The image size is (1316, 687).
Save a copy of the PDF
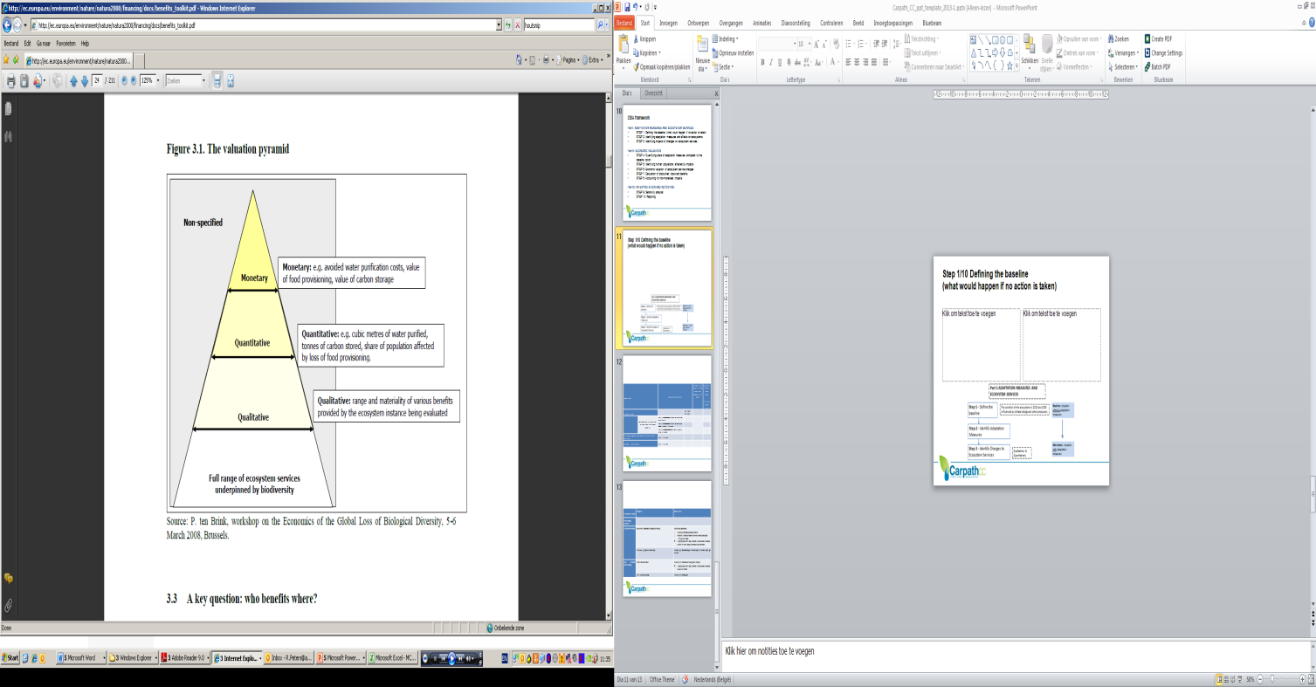[x=24, y=80]
